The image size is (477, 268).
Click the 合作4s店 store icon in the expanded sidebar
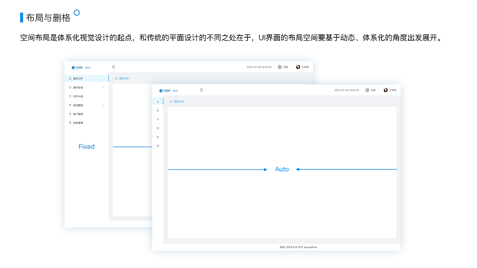click(71, 96)
